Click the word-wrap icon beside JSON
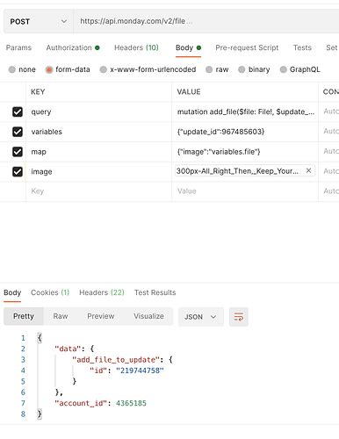The image size is (339, 439). point(239,316)
